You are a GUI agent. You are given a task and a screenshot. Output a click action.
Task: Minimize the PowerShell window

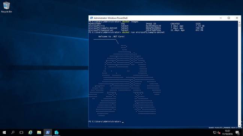(220, 18)
